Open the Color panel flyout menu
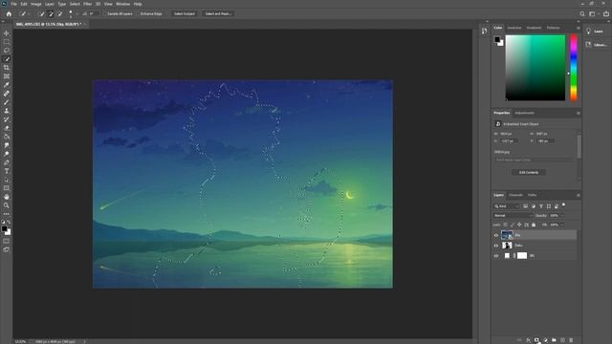The width and height of the screenshot is (612, 344). (578, 28)
